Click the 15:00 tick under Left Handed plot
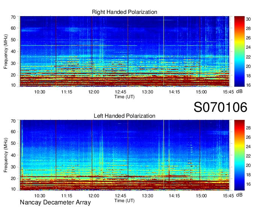This screenshot has height=207, width=255. (201, 196)
